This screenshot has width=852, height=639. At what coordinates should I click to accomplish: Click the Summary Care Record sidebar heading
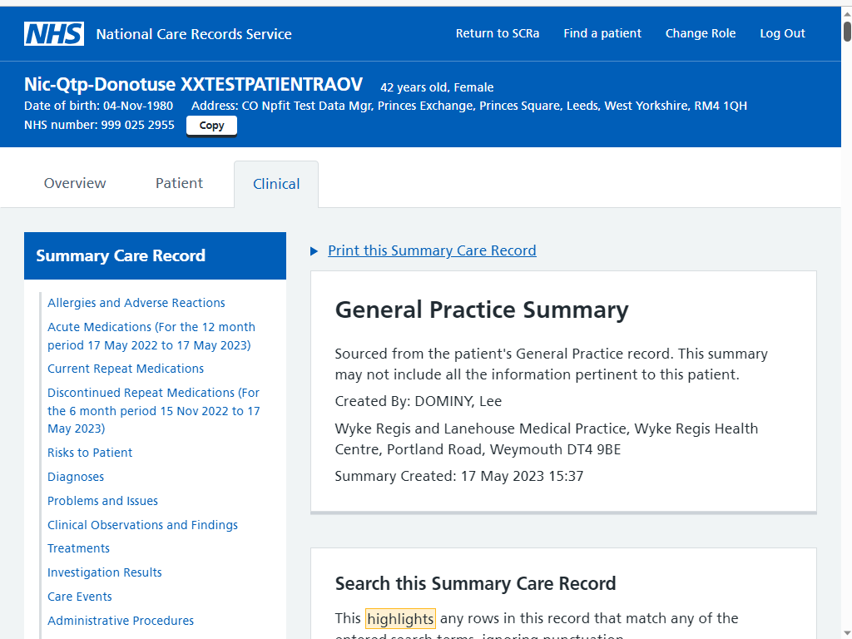tap(121, 255)
